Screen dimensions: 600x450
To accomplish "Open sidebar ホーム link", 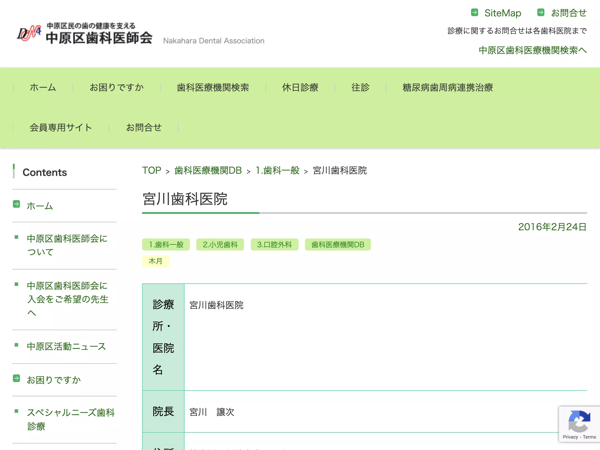I will click(40, 206).
